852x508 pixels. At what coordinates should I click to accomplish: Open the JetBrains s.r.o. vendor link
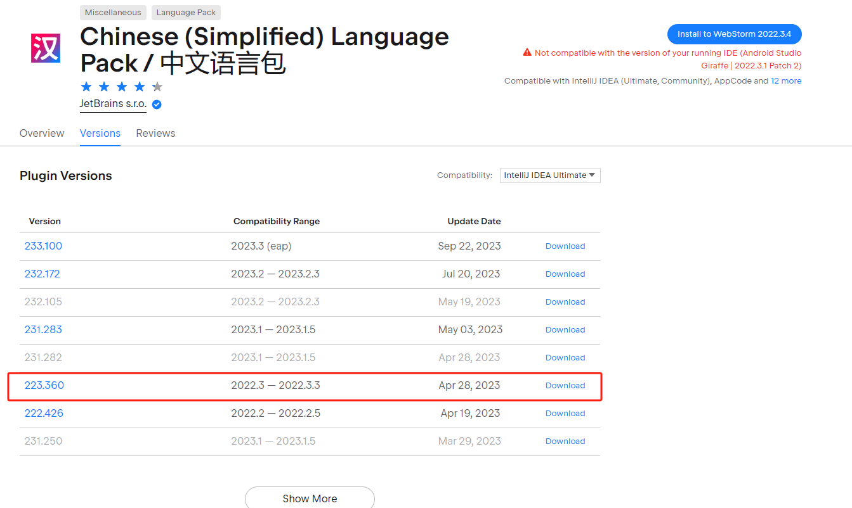(x=113, y=104)
